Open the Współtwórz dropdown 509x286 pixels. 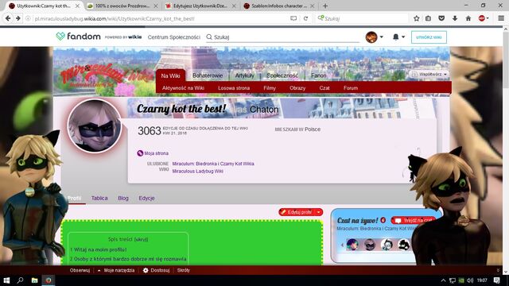pos(429,74)
